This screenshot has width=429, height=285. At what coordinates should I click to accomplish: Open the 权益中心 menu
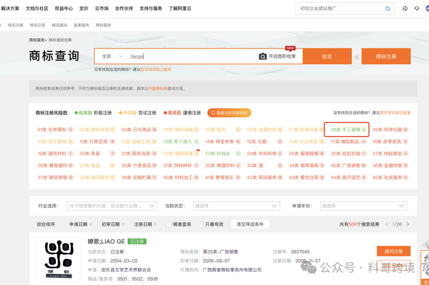point(64,8)
